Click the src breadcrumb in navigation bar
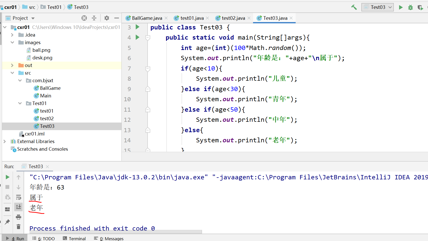This screenshot has height=241, width=428. 29,7
